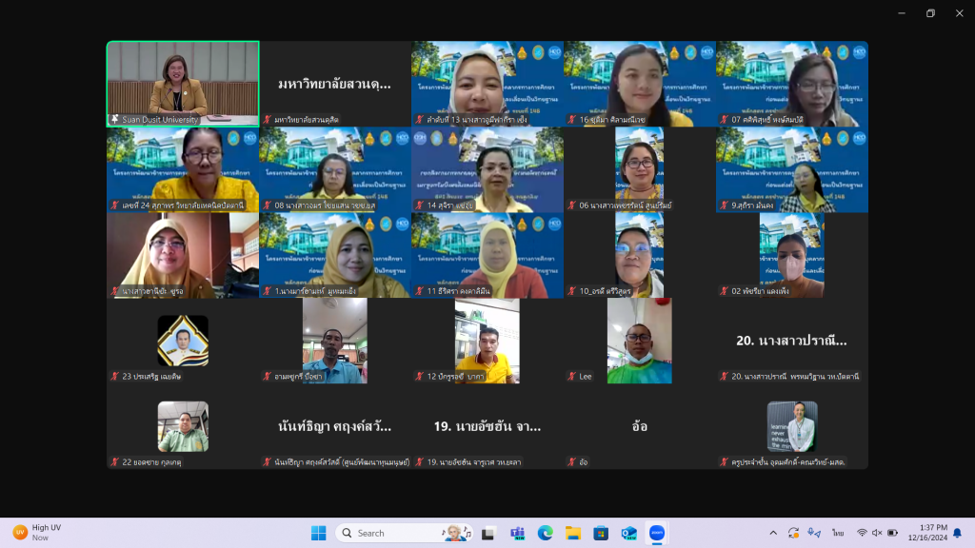Open Microsoft Teams taskbar icon

tap(517, 533)
